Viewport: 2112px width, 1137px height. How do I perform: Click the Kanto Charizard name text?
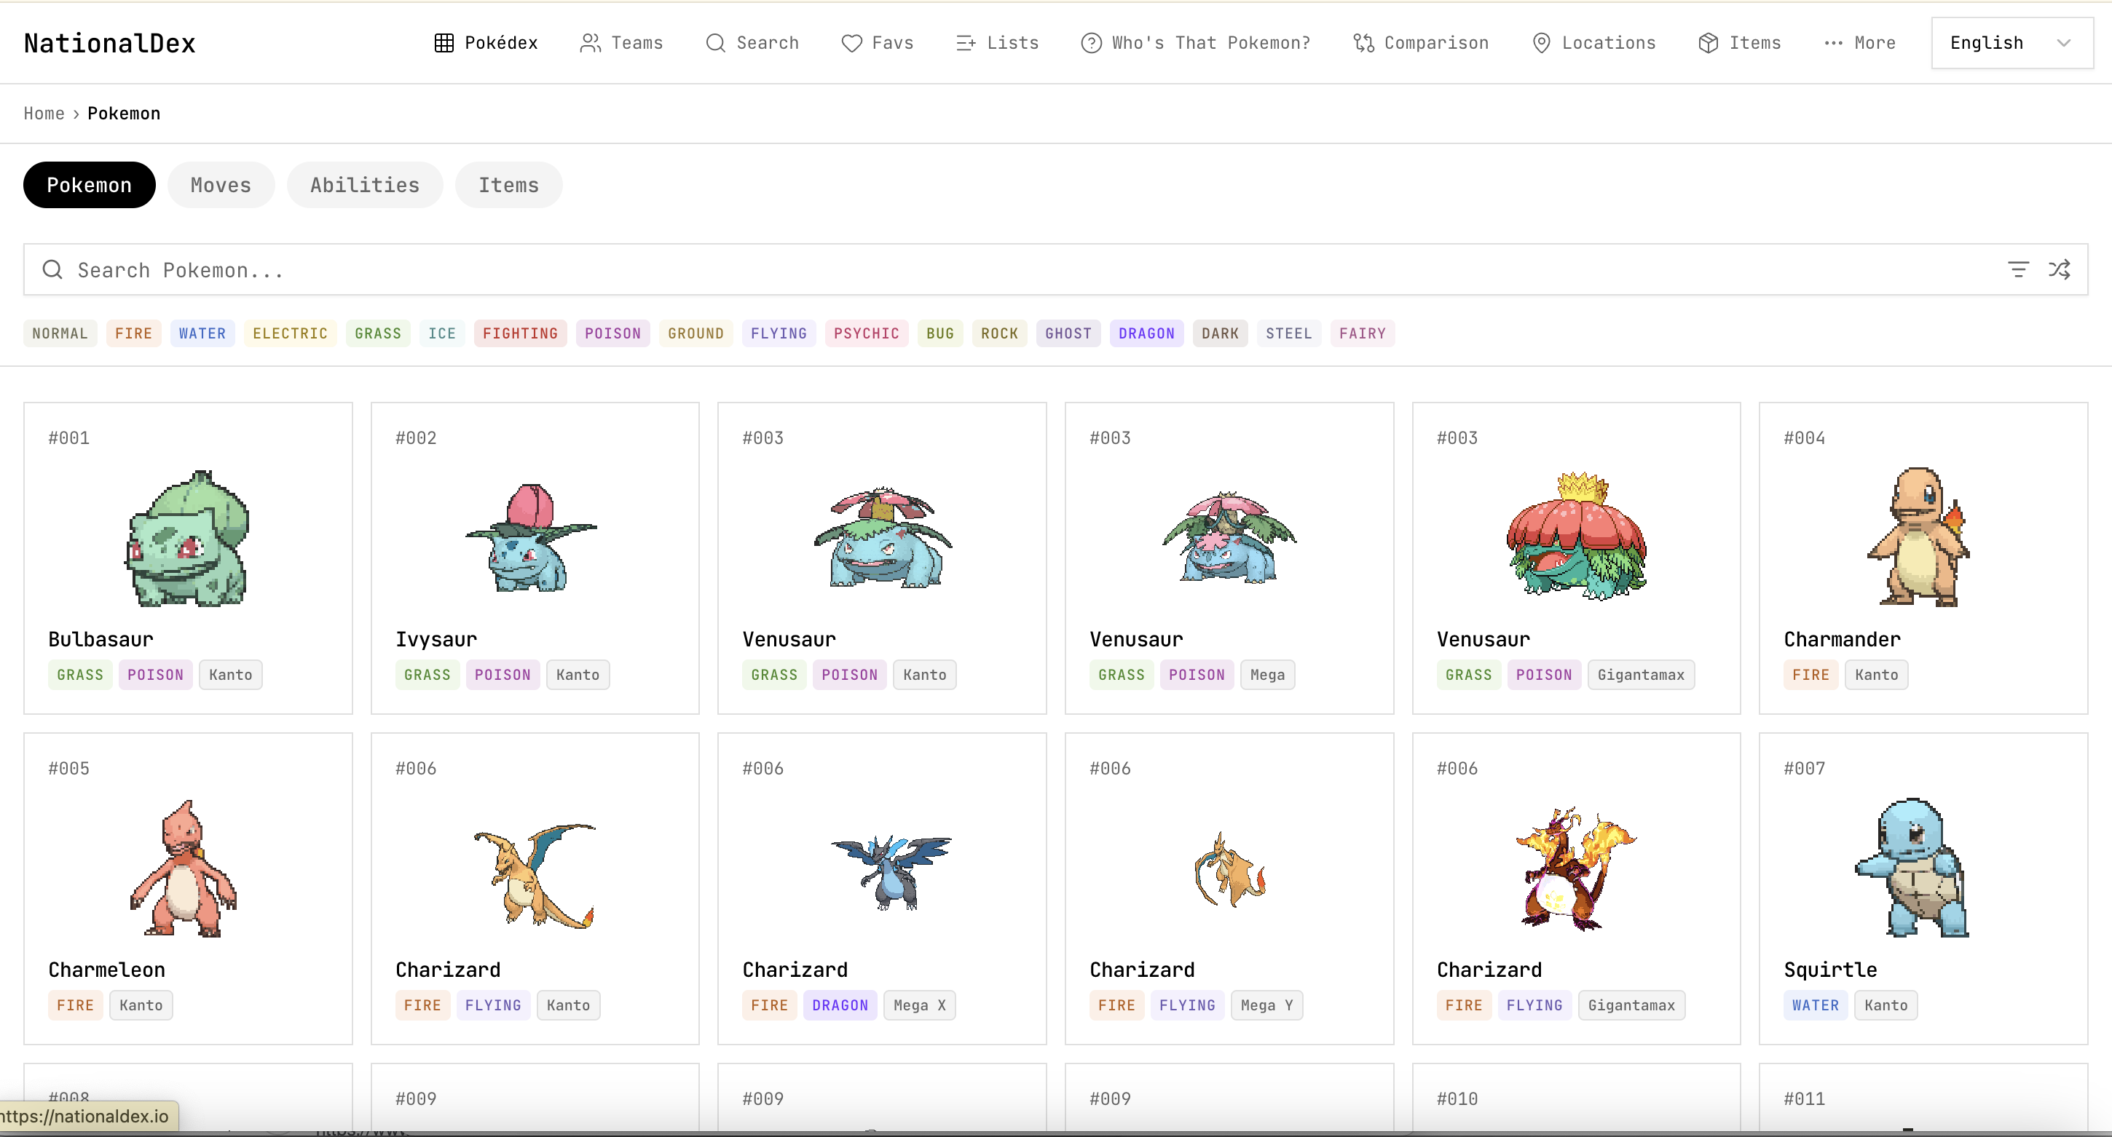point(448,970)
